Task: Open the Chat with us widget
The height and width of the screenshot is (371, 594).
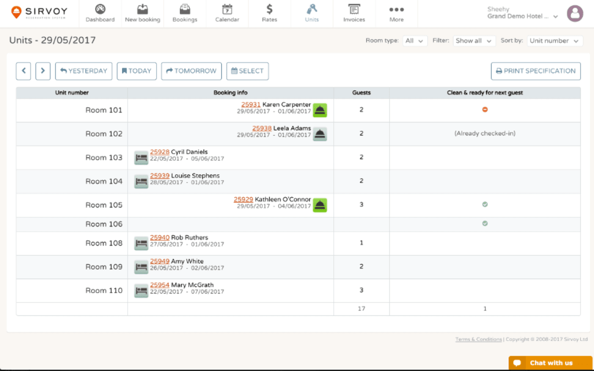Action: point(550,363)
